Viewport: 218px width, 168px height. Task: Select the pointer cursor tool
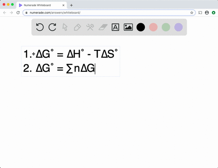(65, 27)
